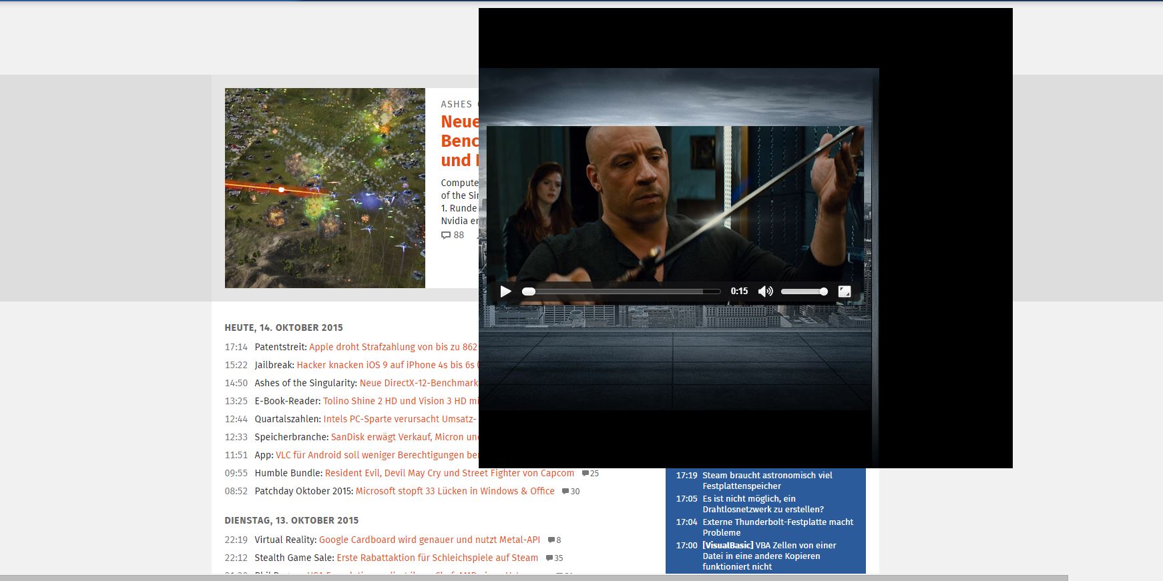Open the 30 comments of the Patchday article
Viewport: 1163px width, 581px height.
click(x=571, y=491)
